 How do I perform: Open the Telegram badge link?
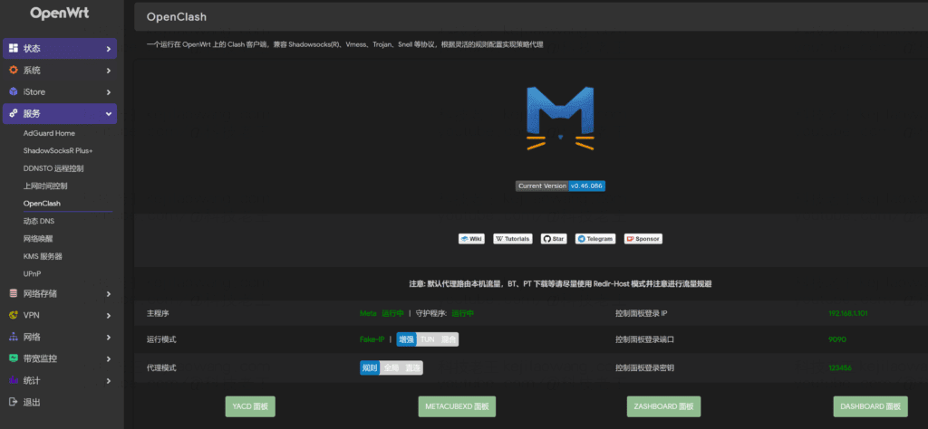595,239
